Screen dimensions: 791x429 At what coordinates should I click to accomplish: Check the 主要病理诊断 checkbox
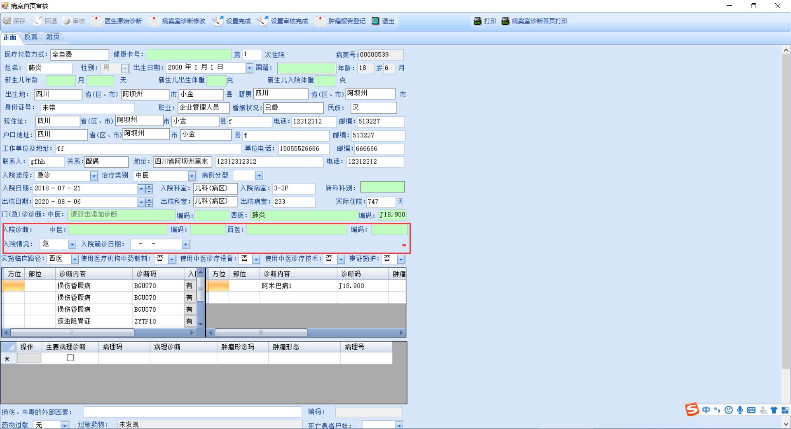coord(70,358)
